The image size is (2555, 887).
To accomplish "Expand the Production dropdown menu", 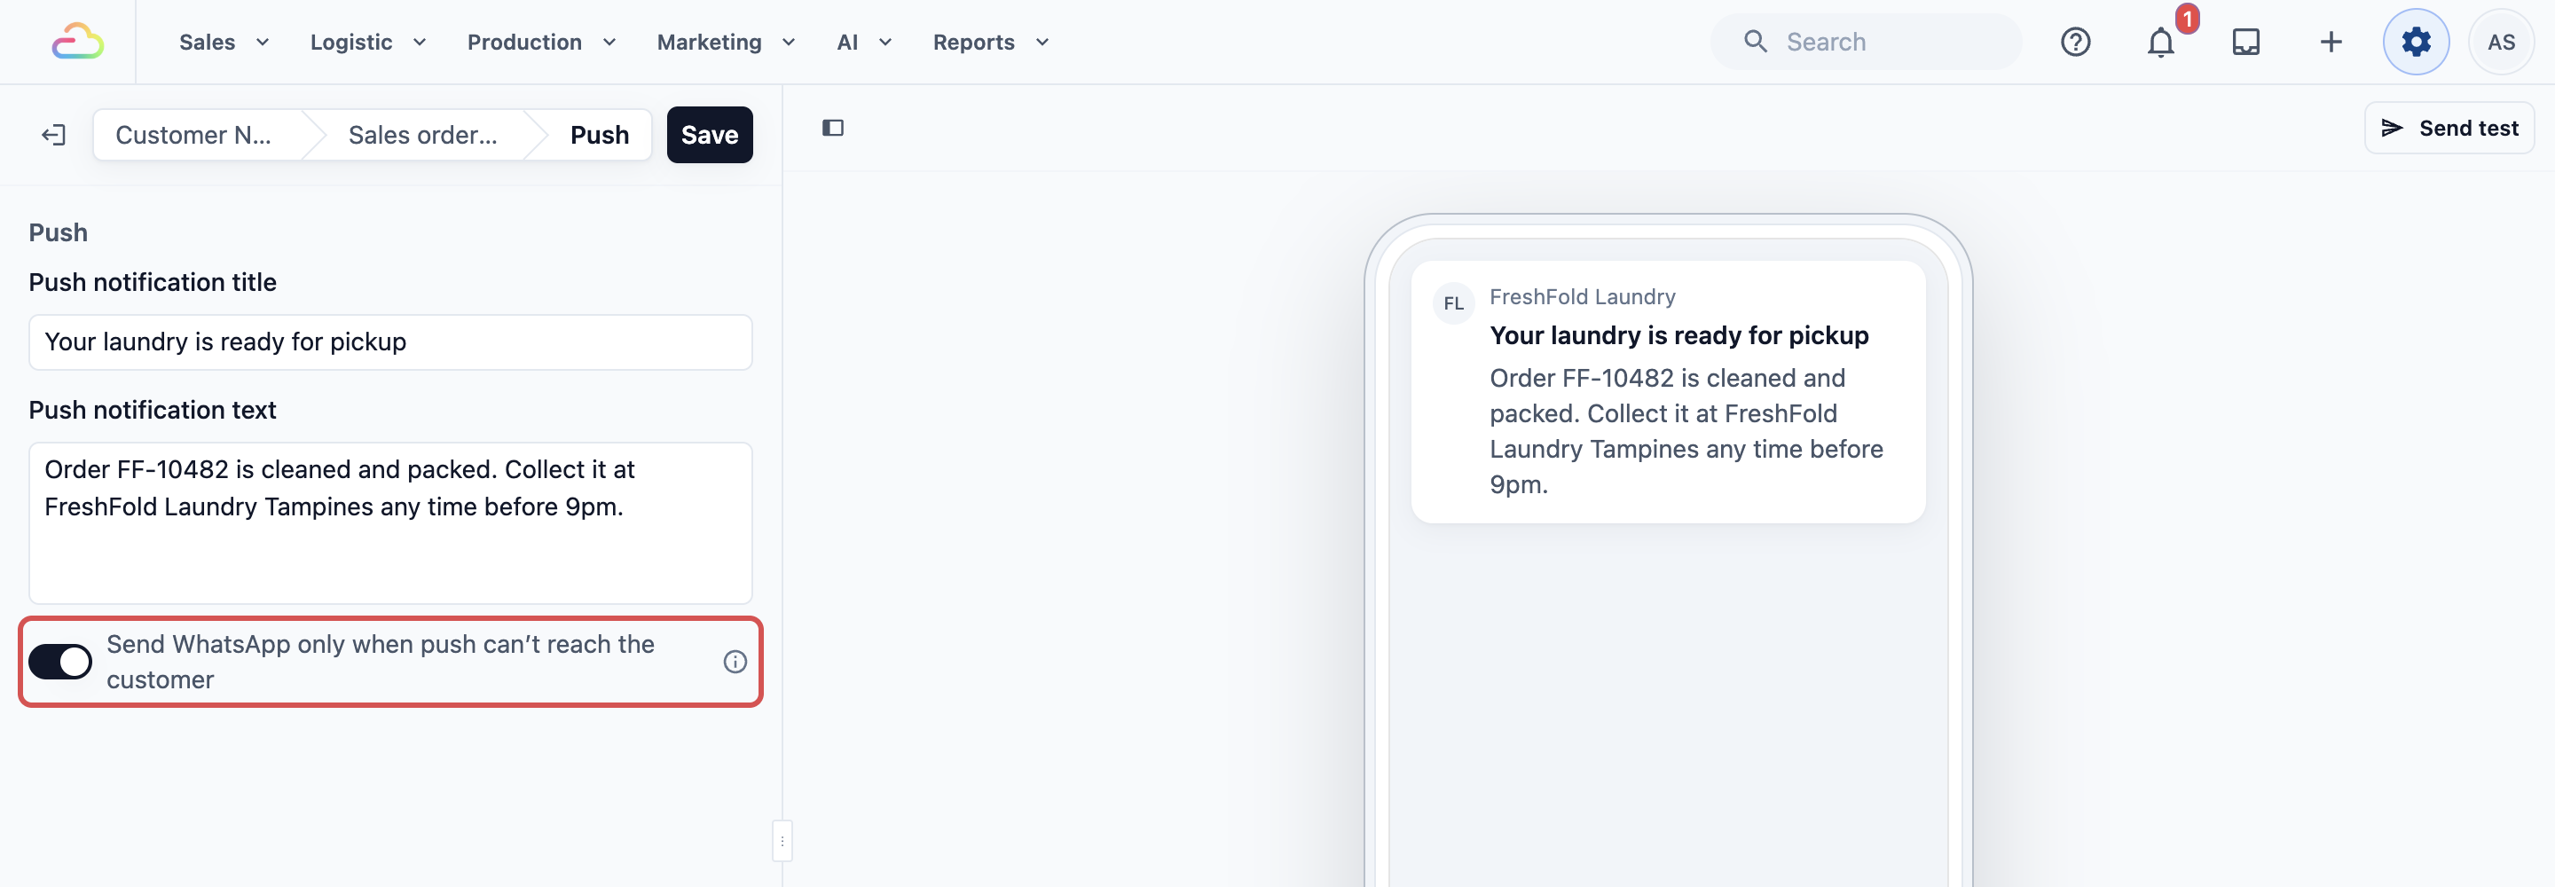I will point(541,42).
